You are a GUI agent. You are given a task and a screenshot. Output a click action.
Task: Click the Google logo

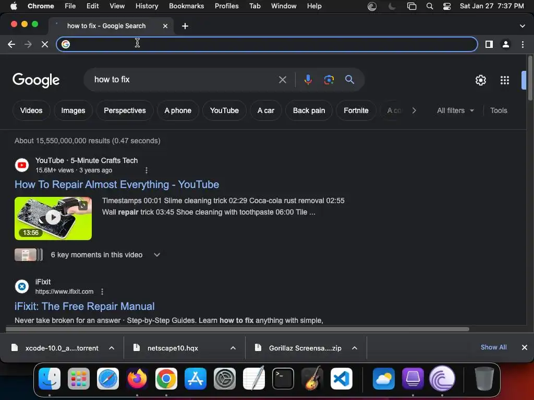coord(36,80)
